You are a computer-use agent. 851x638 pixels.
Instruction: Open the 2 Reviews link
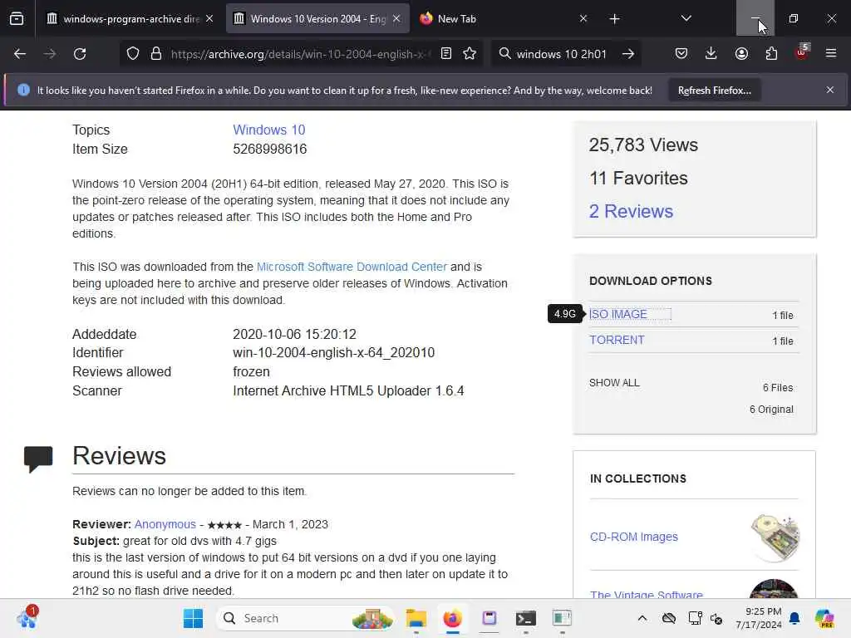(x=631, y=212)
